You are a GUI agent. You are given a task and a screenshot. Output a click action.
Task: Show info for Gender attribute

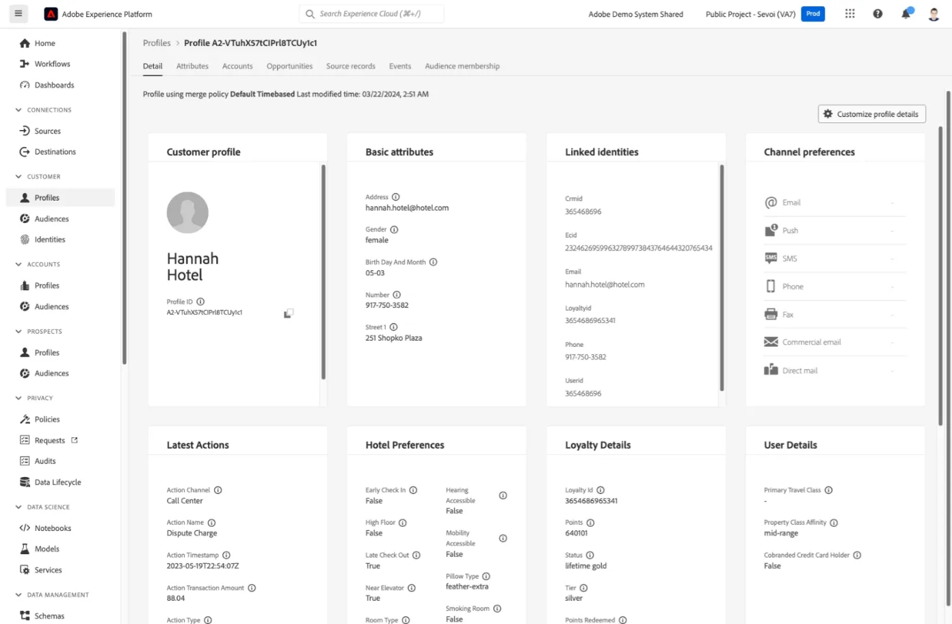[x=394, y=230]
